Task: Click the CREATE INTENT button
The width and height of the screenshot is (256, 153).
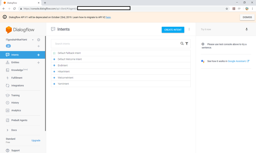Action: [x=173, y=30]
